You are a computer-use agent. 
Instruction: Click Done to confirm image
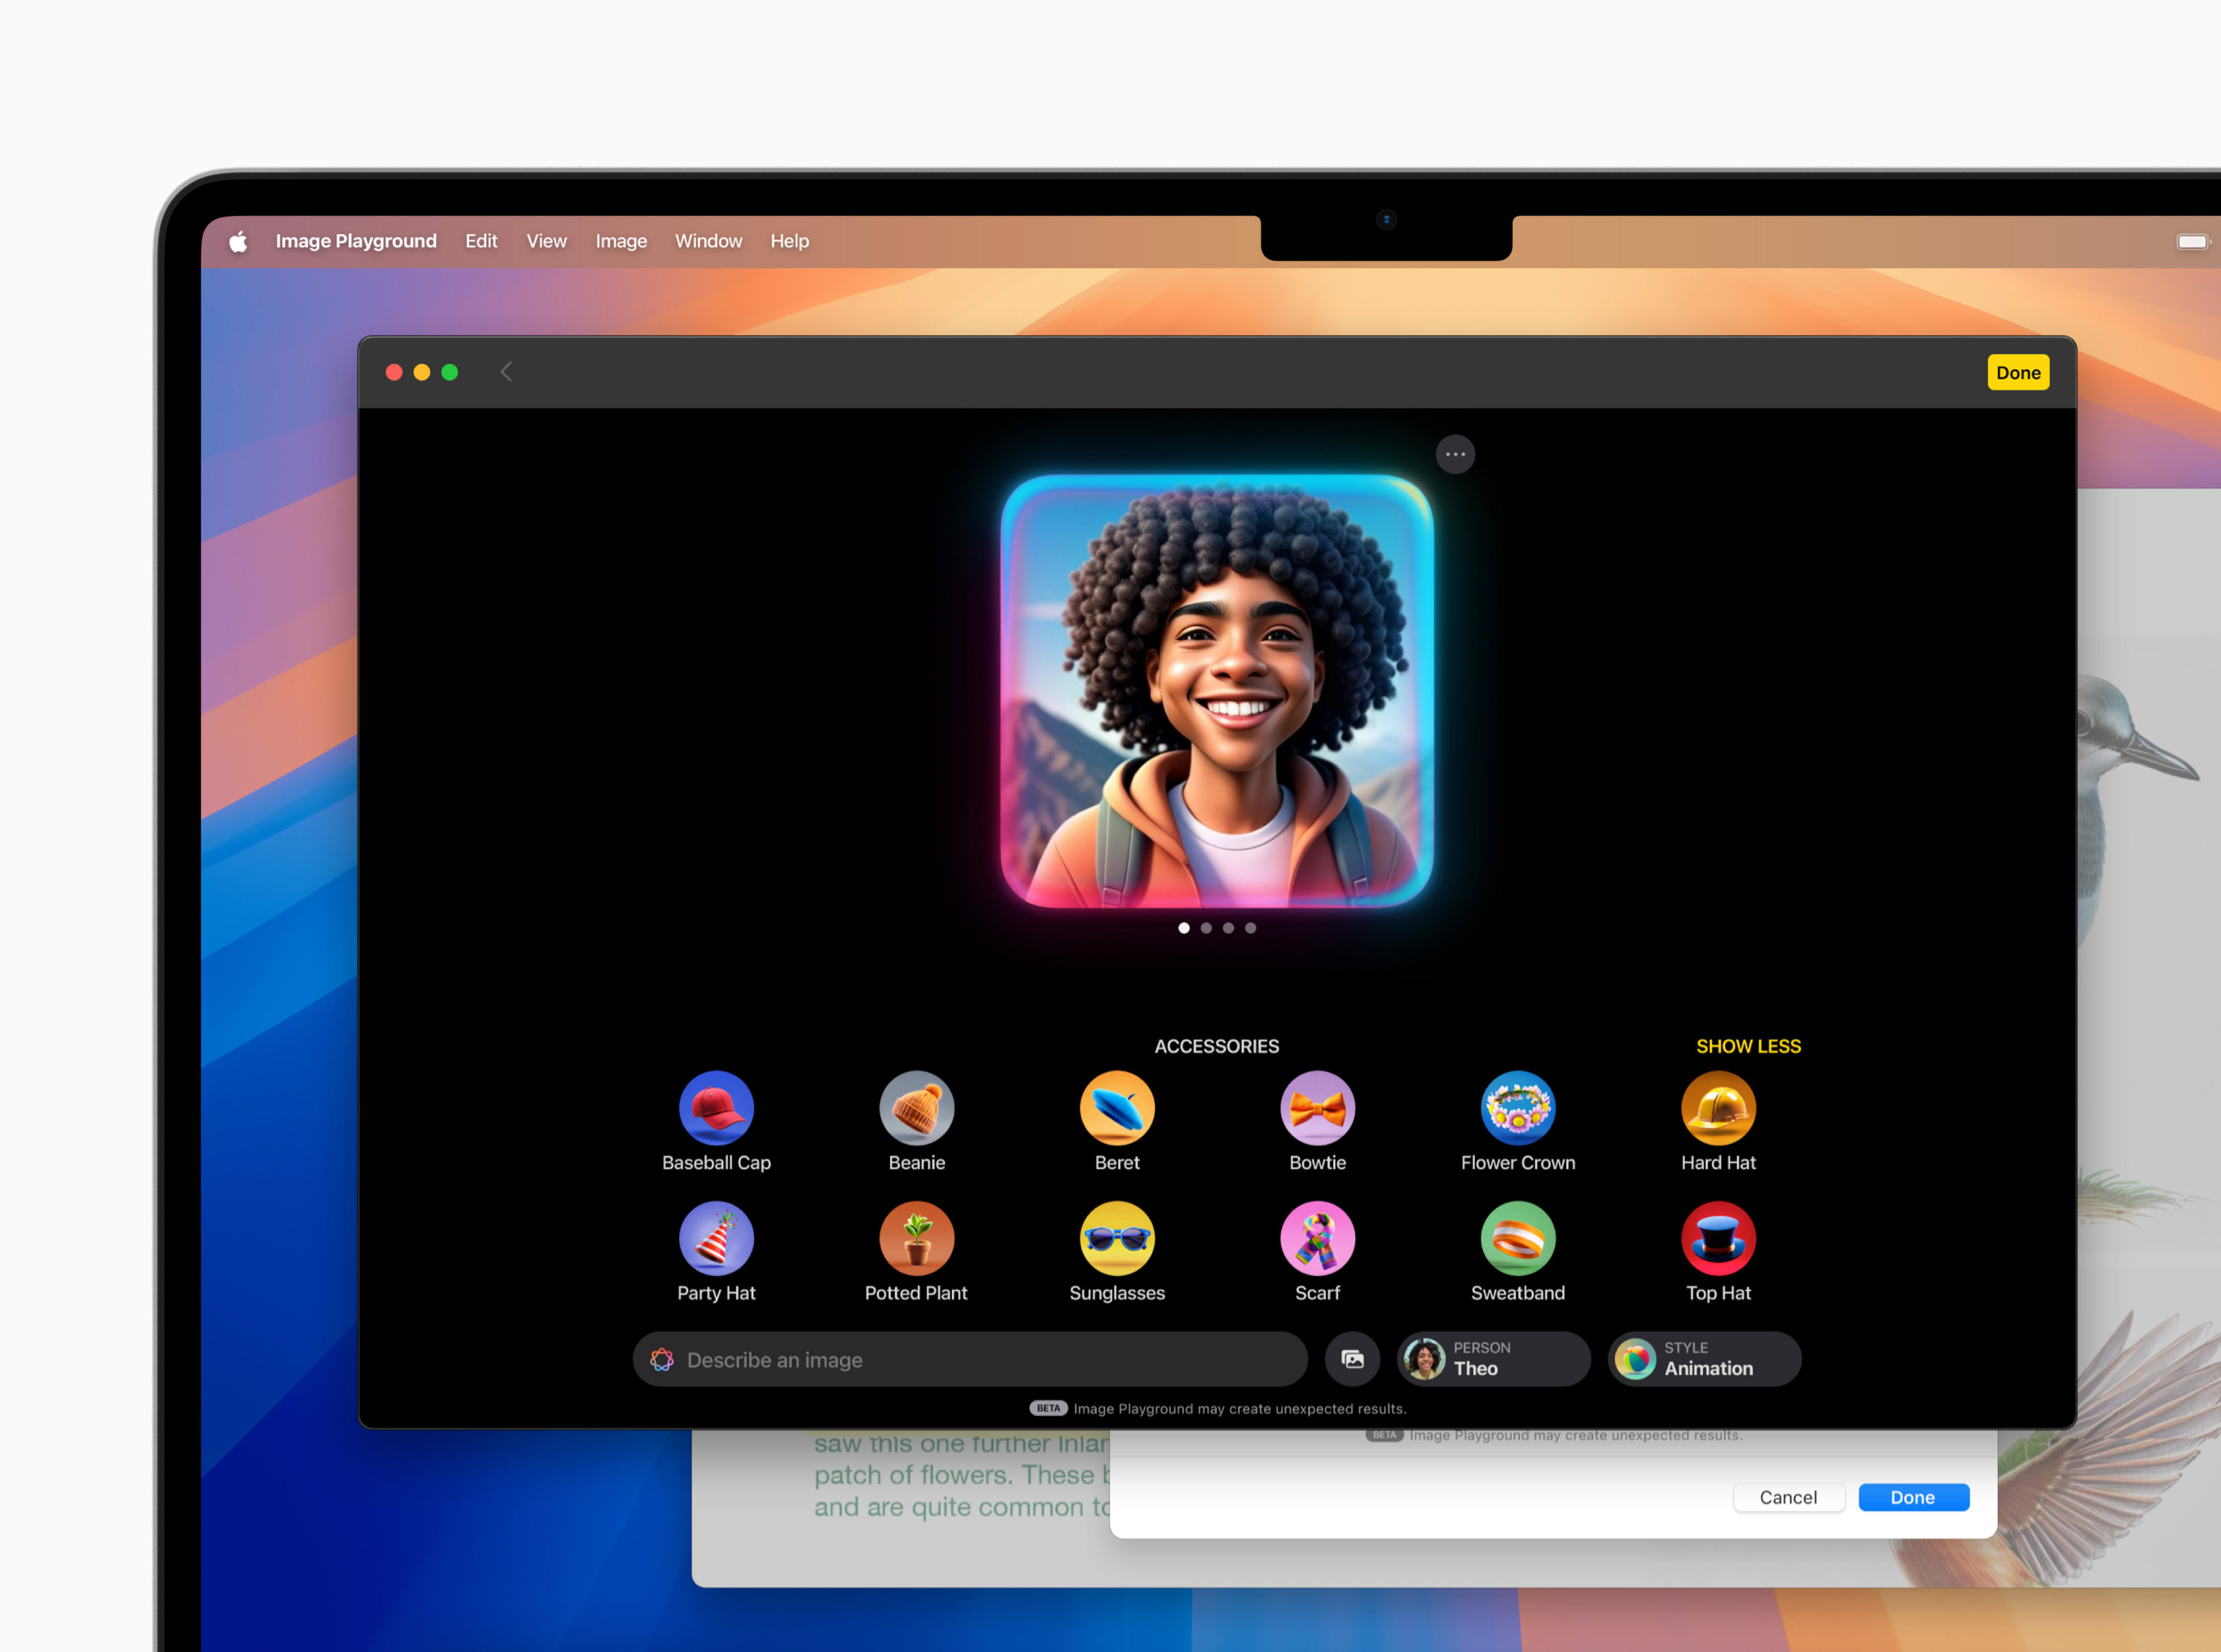tap(2018, 371)
